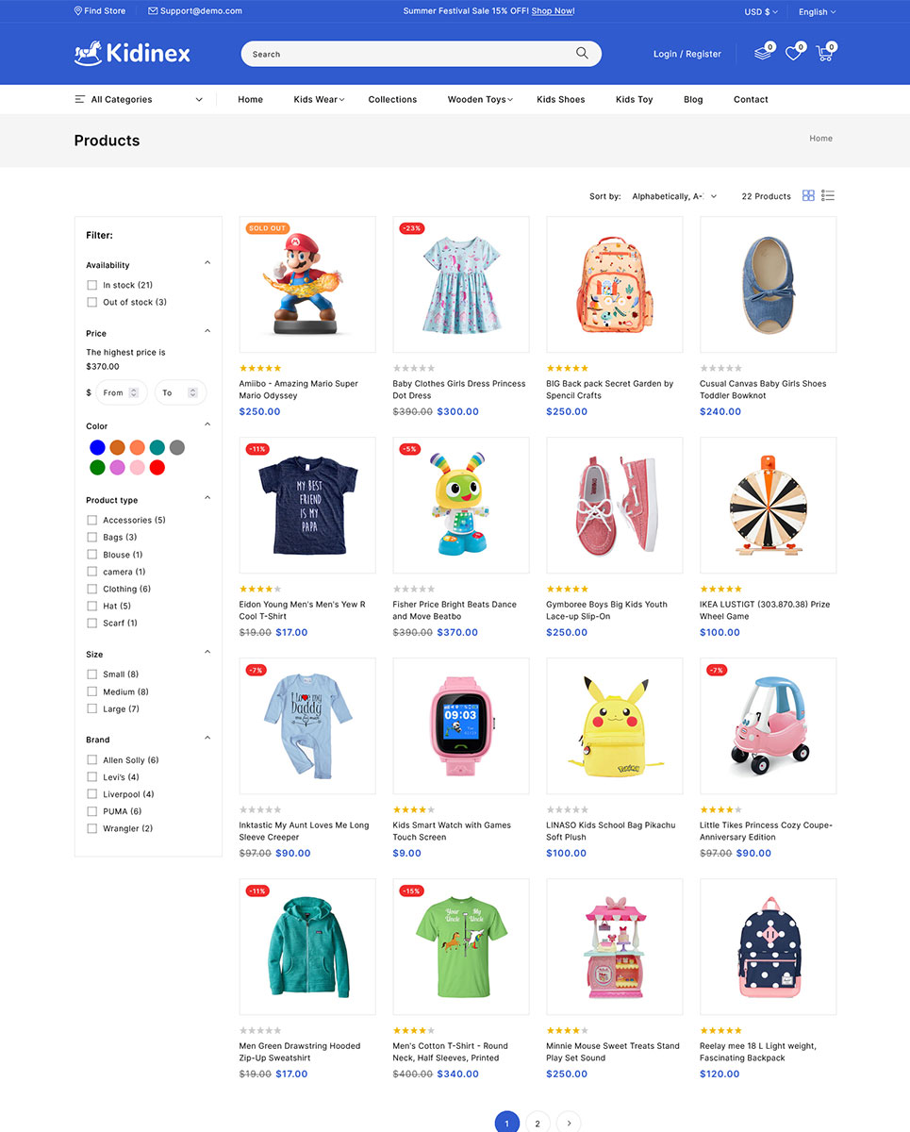Click the Pikachu school bag thumbnail
The height and width of the screenshot is (1132, 910).
pyautogui.click(x=615, y=725)
